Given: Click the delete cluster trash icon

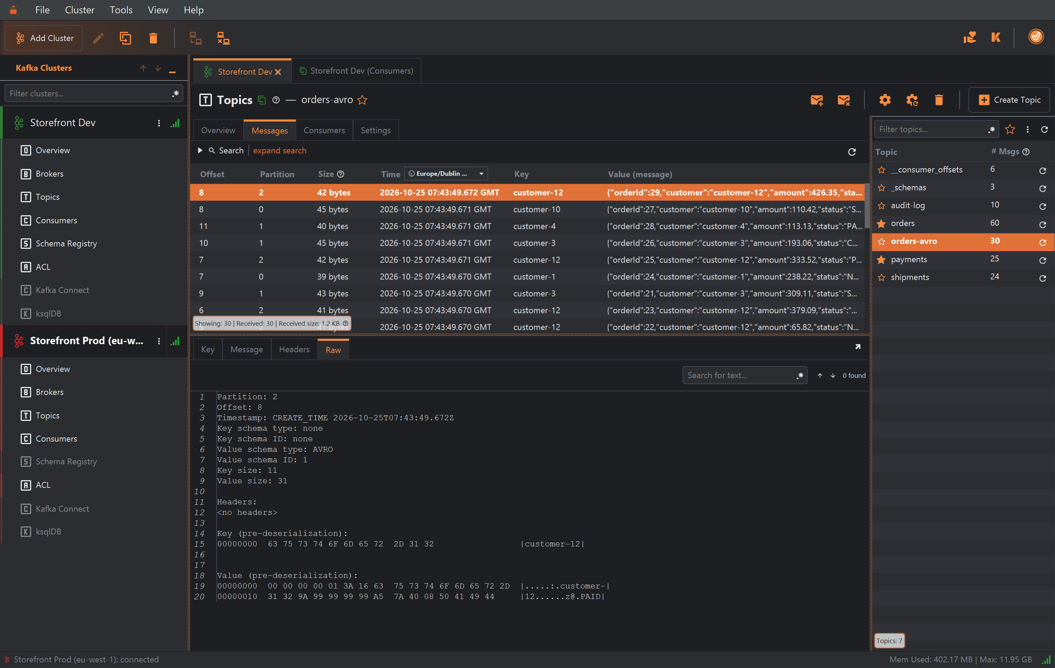Looking at the screenshot, I should [x=153, y=38].
